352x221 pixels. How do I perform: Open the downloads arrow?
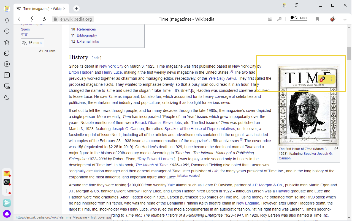[345, 19]
